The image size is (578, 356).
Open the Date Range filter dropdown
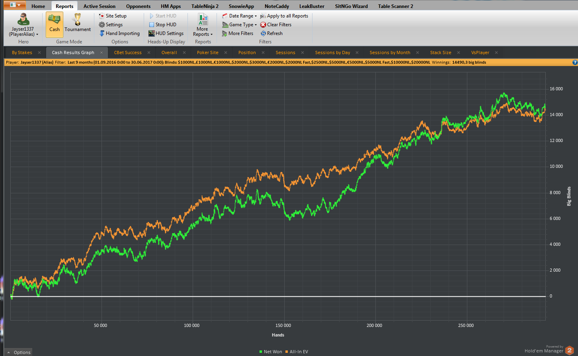click(239, 16)
